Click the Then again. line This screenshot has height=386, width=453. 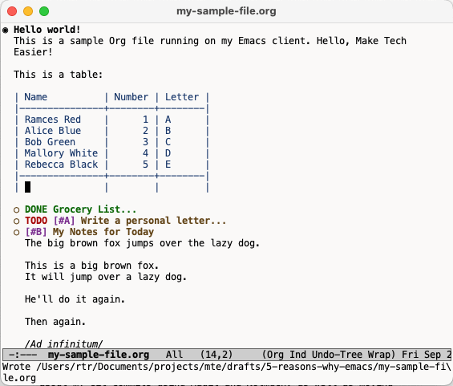pyautogui.click(x=55, y=322)
